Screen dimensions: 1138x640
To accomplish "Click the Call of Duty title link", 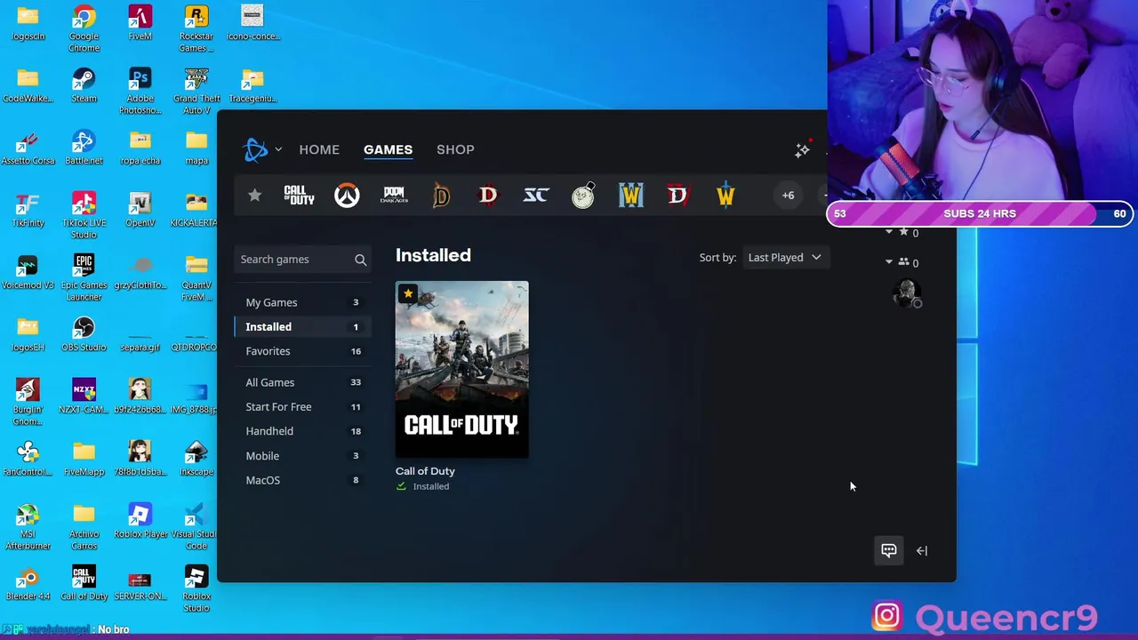I will pos(425,471).
